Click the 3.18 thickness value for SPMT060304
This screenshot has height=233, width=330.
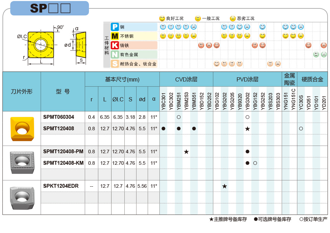click(x=131, y=117)
